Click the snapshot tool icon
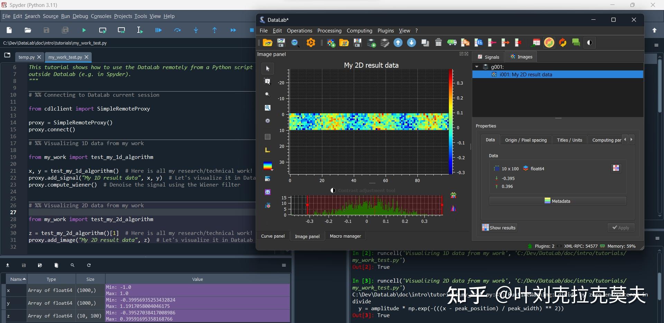Image resolution: width=664 pixels, height=323 pixels. (x=268, y=179)
